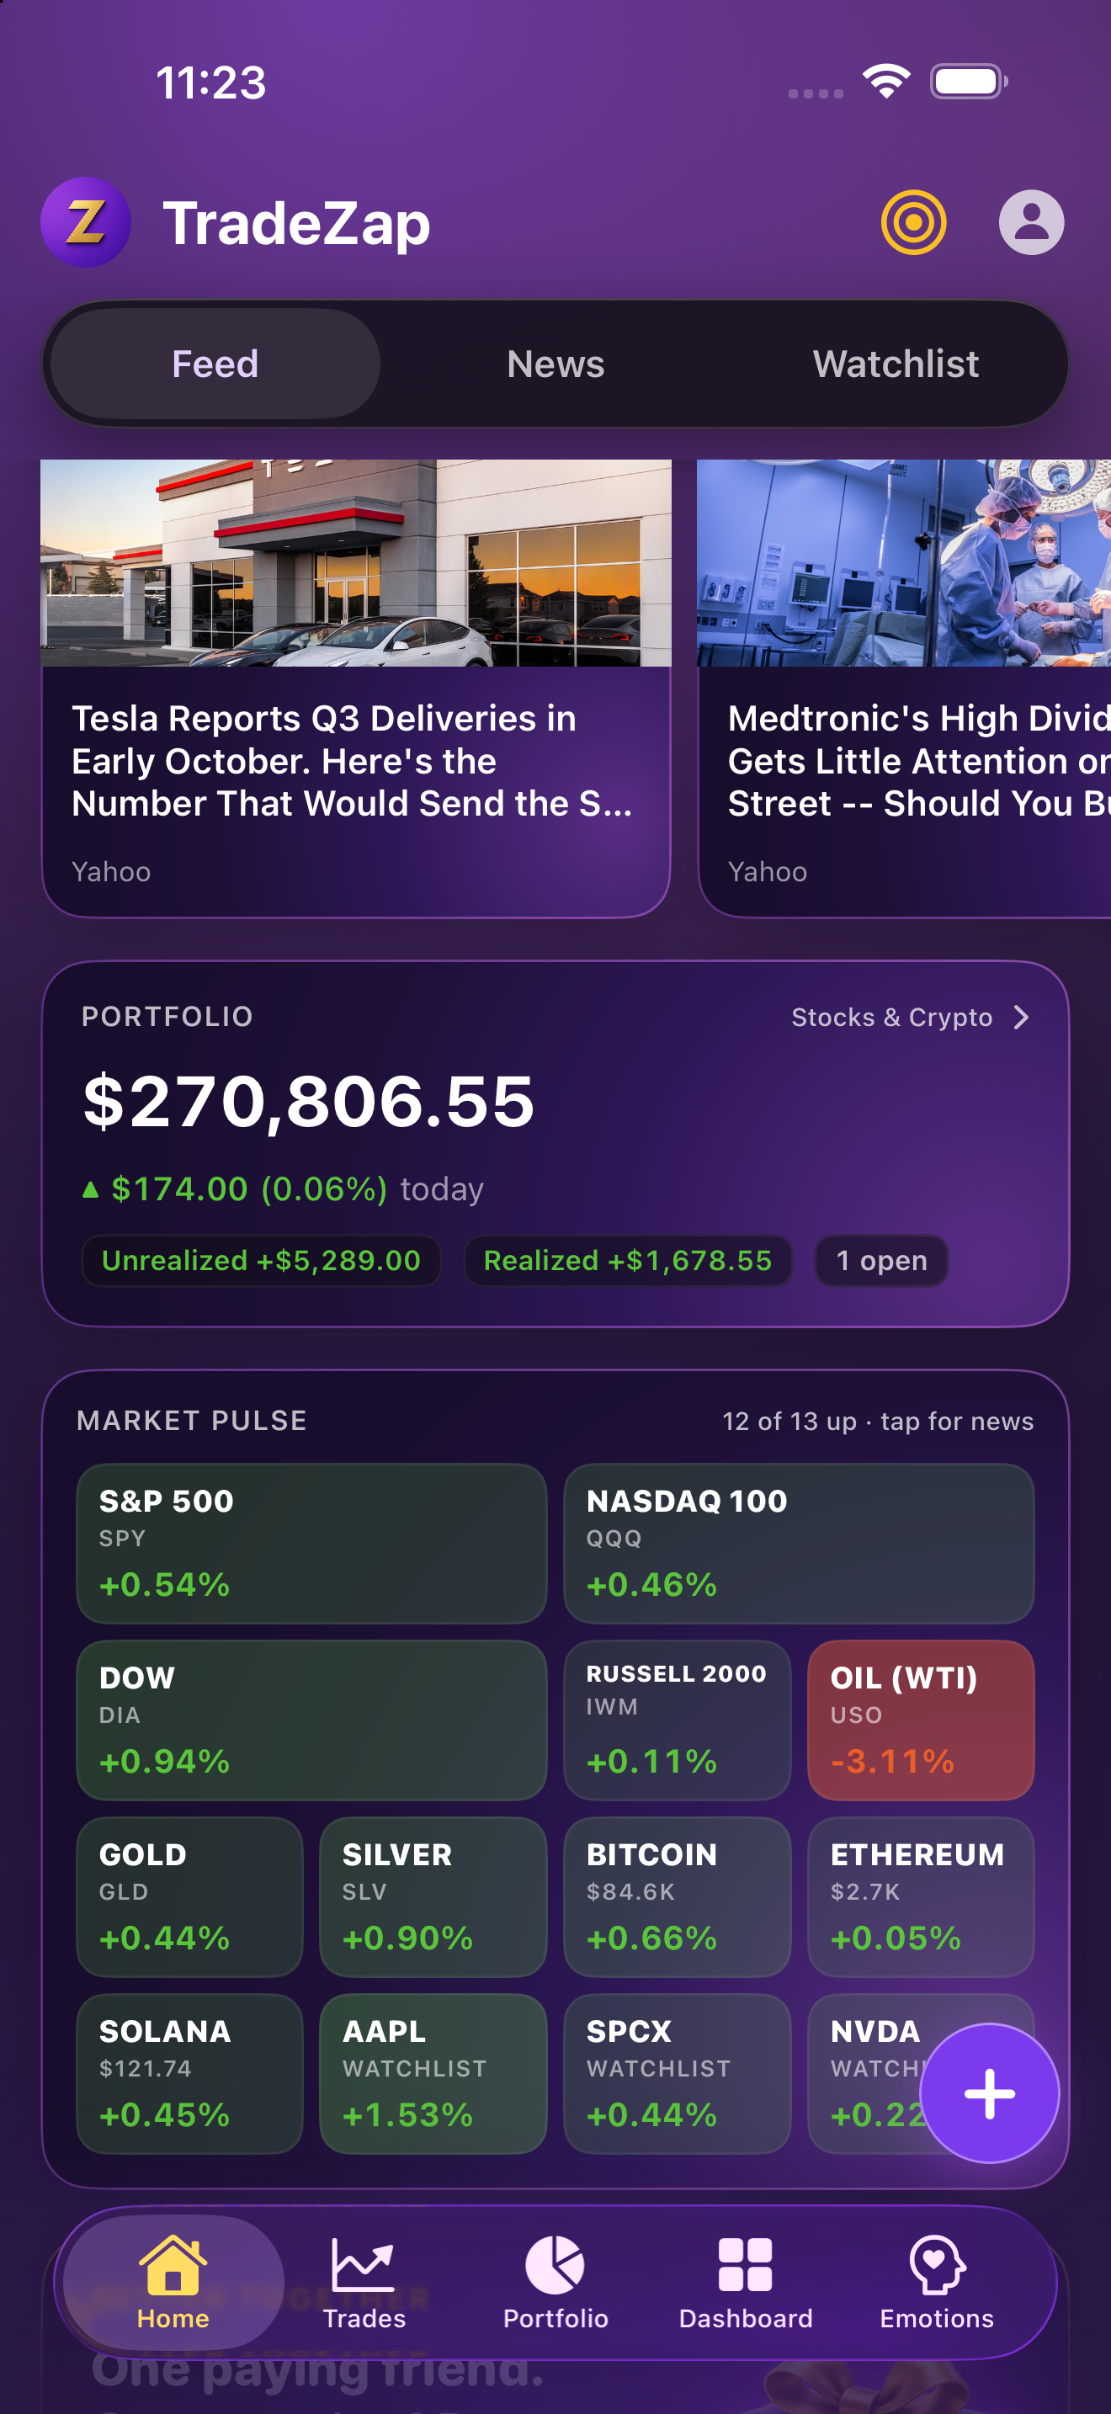1111x2414 pixels.
Task: Tap portfolio value $270,806.55
Action: click(308, 1101)
